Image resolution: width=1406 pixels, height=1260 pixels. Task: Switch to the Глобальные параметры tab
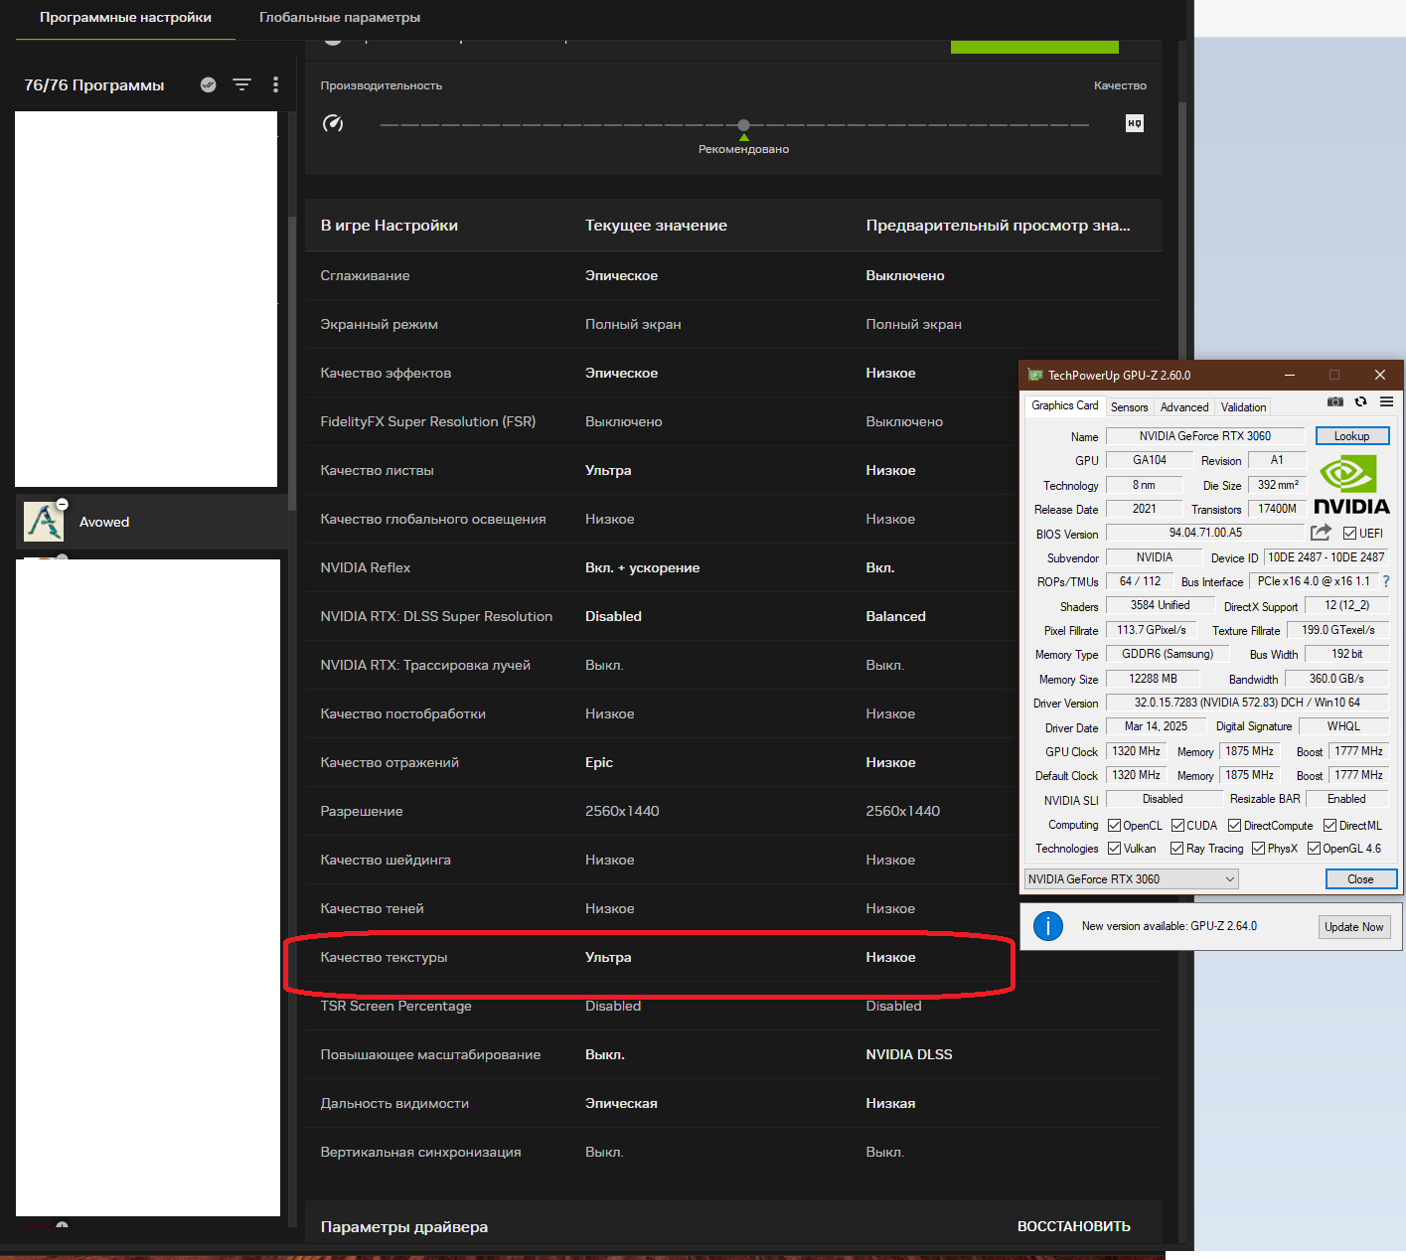(x=340, y=18)
